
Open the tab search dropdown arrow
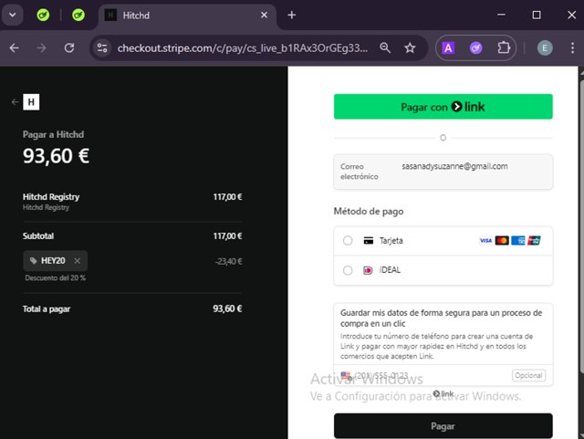coord(13,16)
